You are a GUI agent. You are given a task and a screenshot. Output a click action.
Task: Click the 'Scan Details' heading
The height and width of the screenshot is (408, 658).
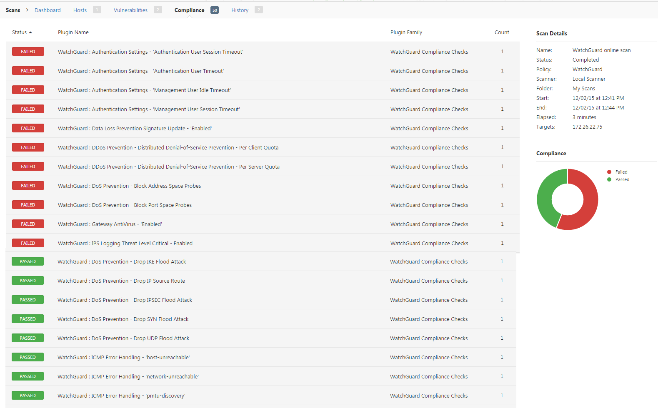pyautogui.click(x=551, y=33)
